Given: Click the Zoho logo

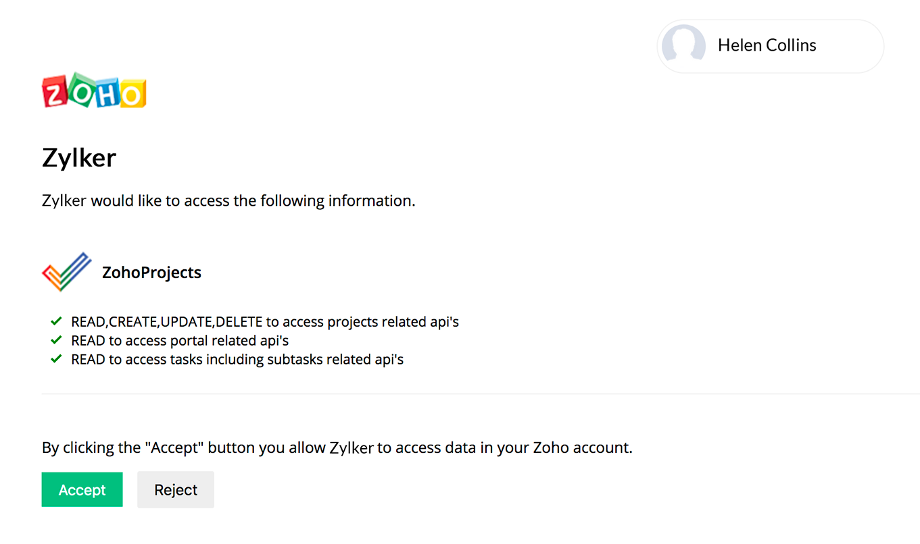Looking at the screenshot, I should (94, 91).
